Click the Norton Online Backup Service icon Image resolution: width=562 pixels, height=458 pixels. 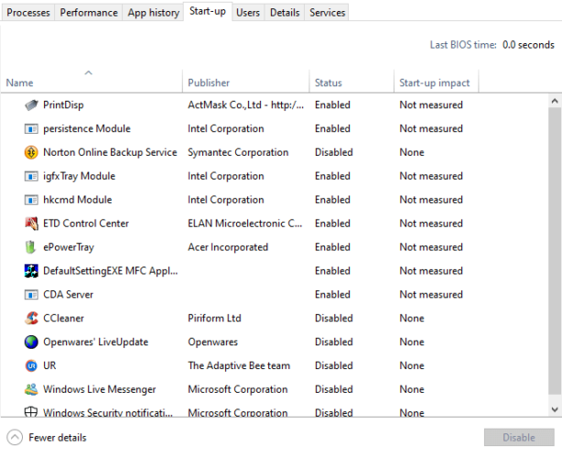tap(31, 152)
